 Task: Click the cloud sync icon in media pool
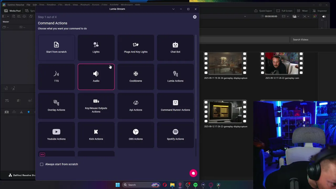click(24, 16)
